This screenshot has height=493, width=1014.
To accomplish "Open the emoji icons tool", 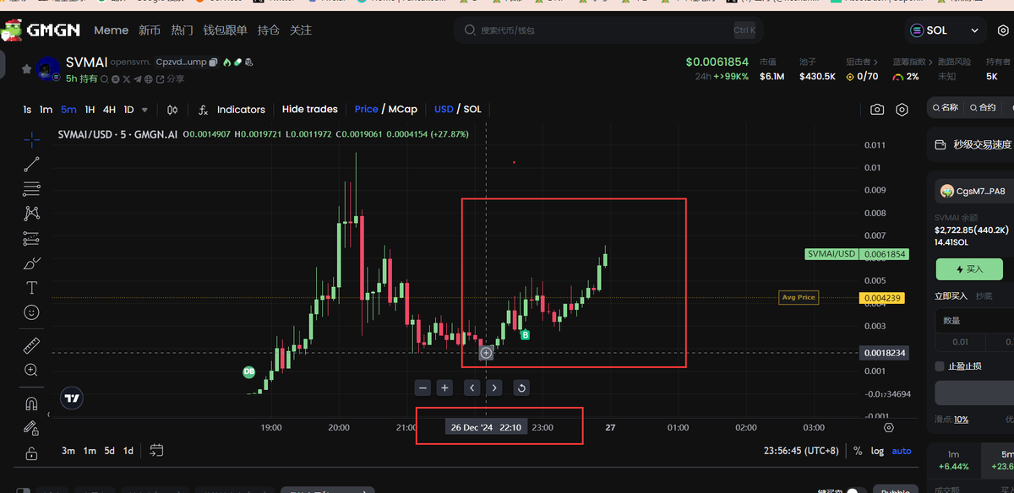I will (31, 312).
